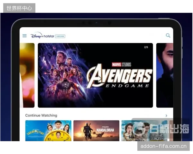The width and height of the screenshot is (193, 154).
Task: Open the Avengers Endgame banner
Action: 96,75
